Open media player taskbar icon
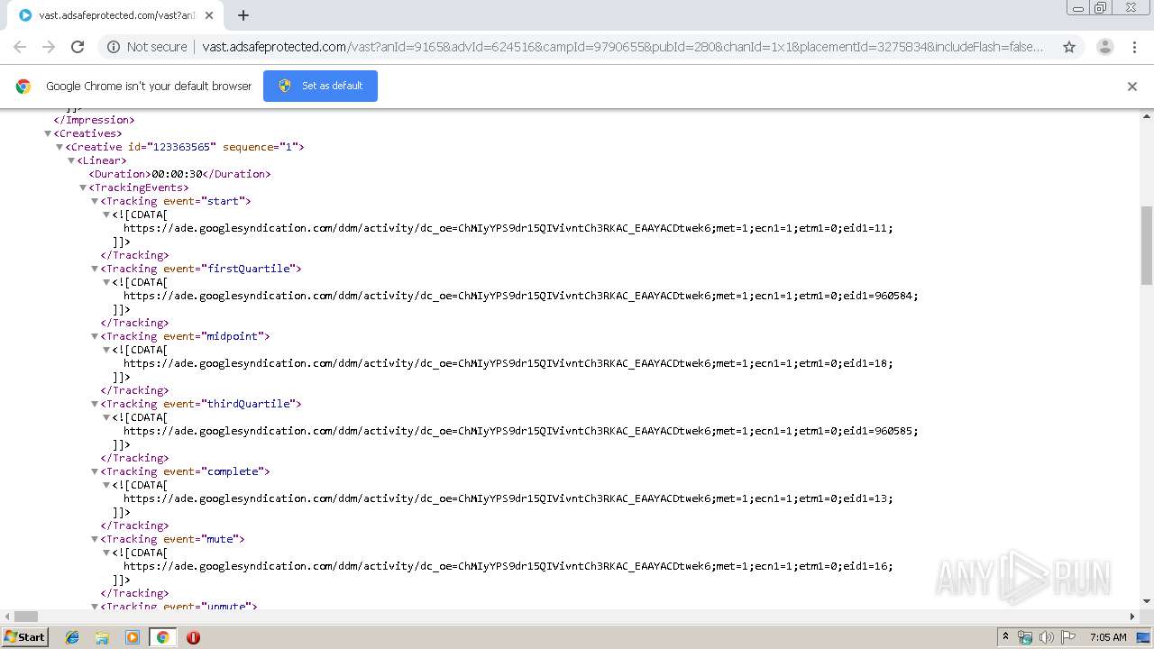Screen dimensions: 1154x649 133,637
